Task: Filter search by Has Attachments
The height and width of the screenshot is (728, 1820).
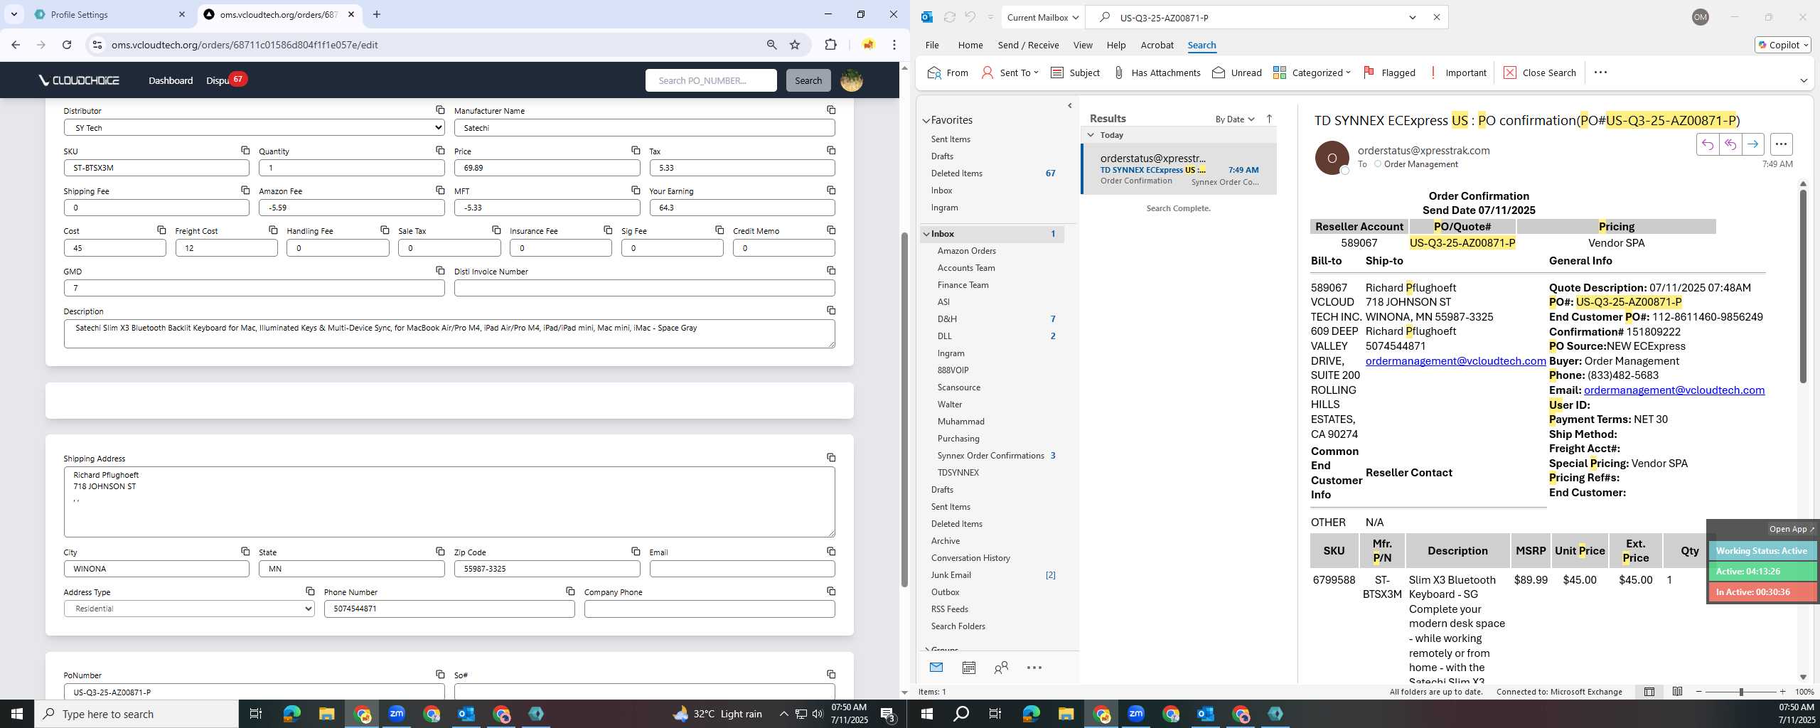Action: click(x=1156, y=73)
